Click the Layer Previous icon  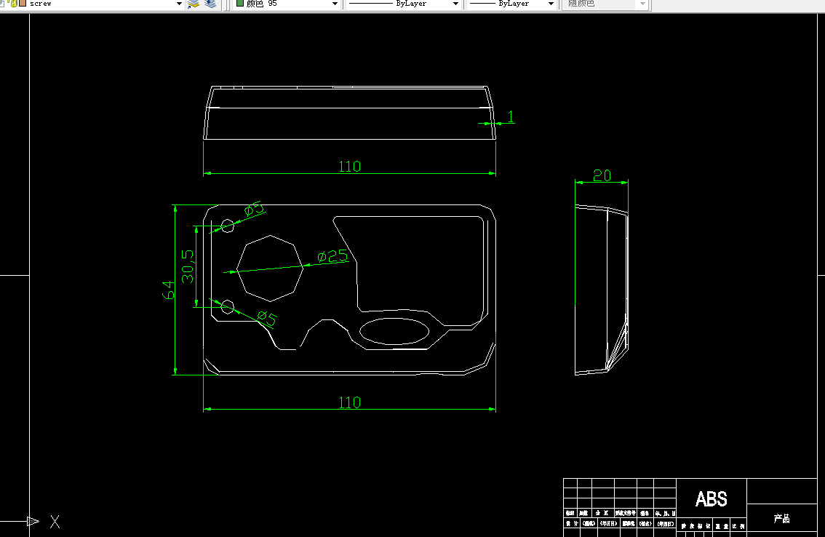coord(210,4)
